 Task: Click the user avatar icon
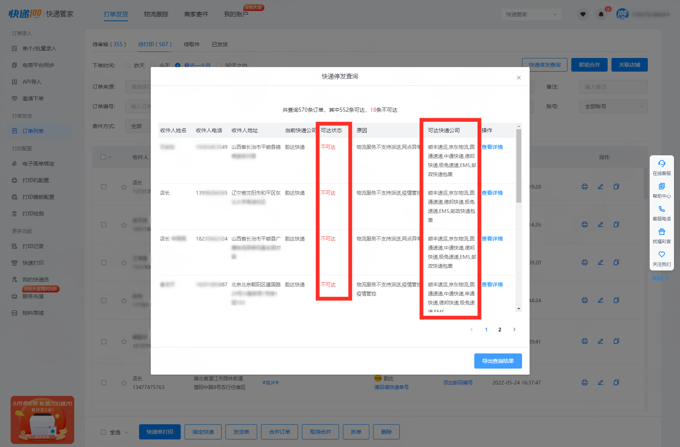click(622, 14)
